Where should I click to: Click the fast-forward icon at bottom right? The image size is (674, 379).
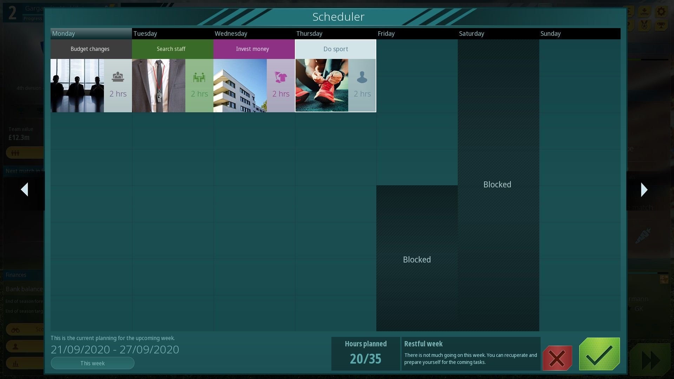point(650,361)
